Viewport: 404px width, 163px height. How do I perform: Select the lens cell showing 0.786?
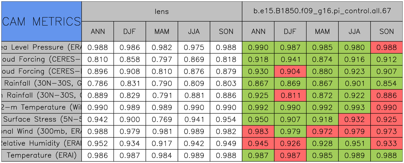[98, 84]
